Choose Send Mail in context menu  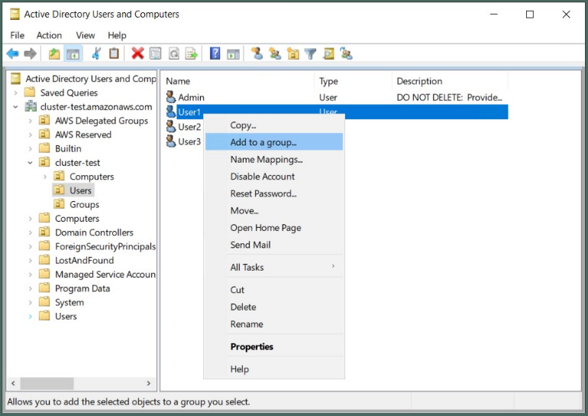274,245
